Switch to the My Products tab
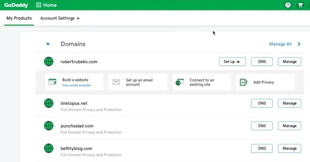The image size is (310, 162). [19, 18]
